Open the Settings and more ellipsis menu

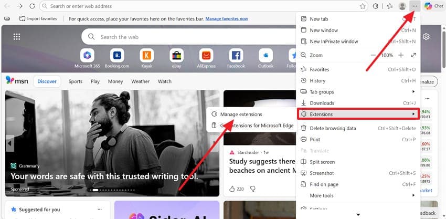click(x=415, y=6)
